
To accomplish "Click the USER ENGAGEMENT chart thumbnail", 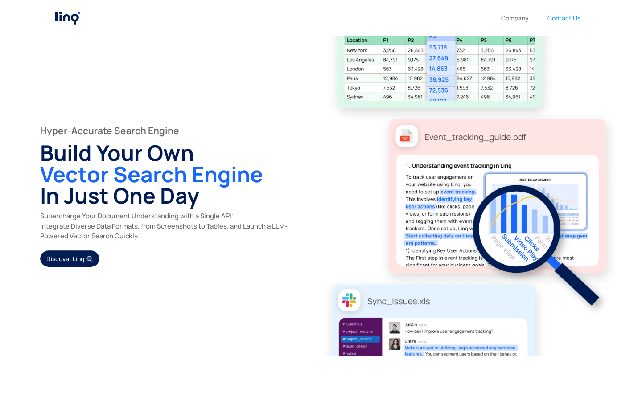I will coord(536,201).
